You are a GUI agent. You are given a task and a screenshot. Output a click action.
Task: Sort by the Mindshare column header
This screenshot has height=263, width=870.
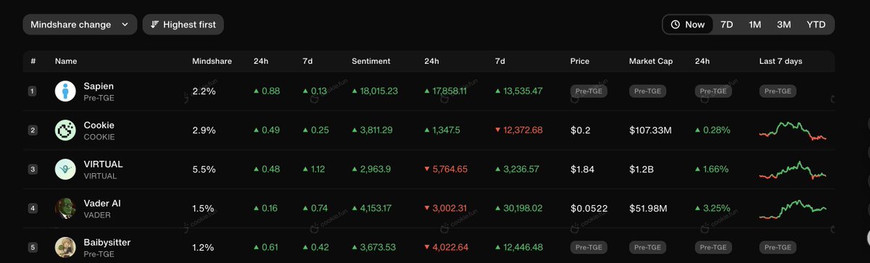pos(212,62)
